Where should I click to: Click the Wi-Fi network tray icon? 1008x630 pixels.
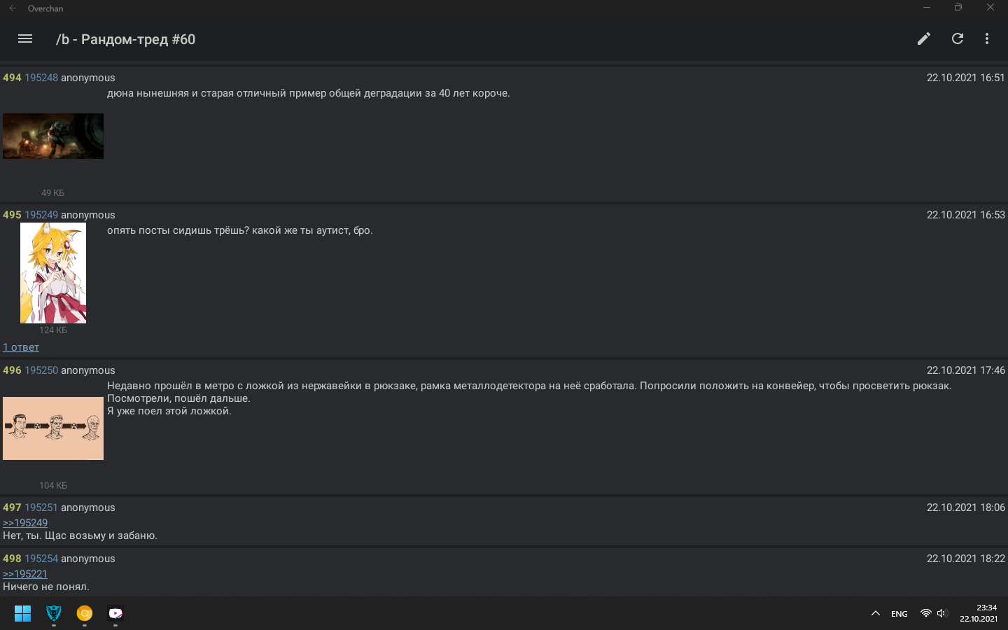point(925,614)
